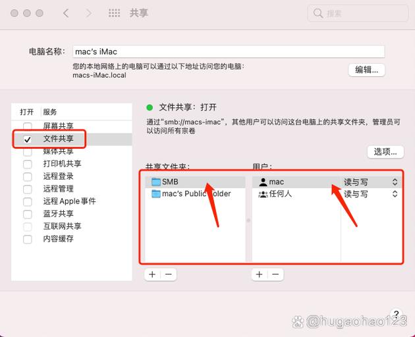Open 任何人 permission stepper arrows
Screen dimensions: 415x337
[395, 194]
